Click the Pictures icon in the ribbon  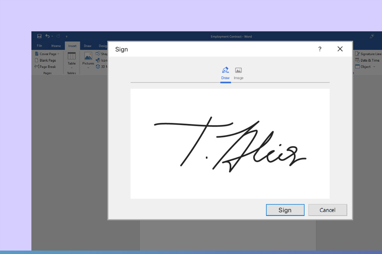coord(88,56)
